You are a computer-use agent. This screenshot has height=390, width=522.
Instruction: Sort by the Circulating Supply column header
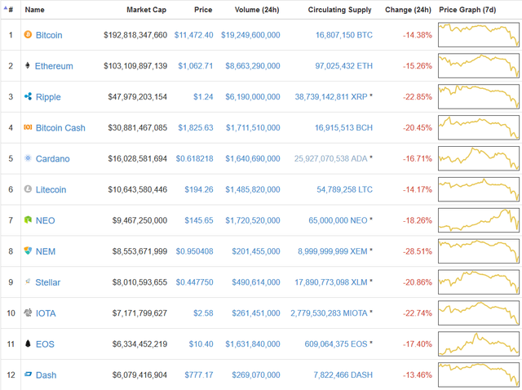tap(340, 11)
